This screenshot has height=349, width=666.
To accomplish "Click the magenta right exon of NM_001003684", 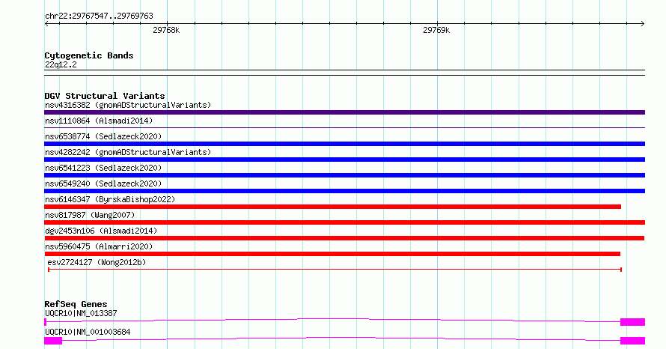I will (x=632, y=341).
